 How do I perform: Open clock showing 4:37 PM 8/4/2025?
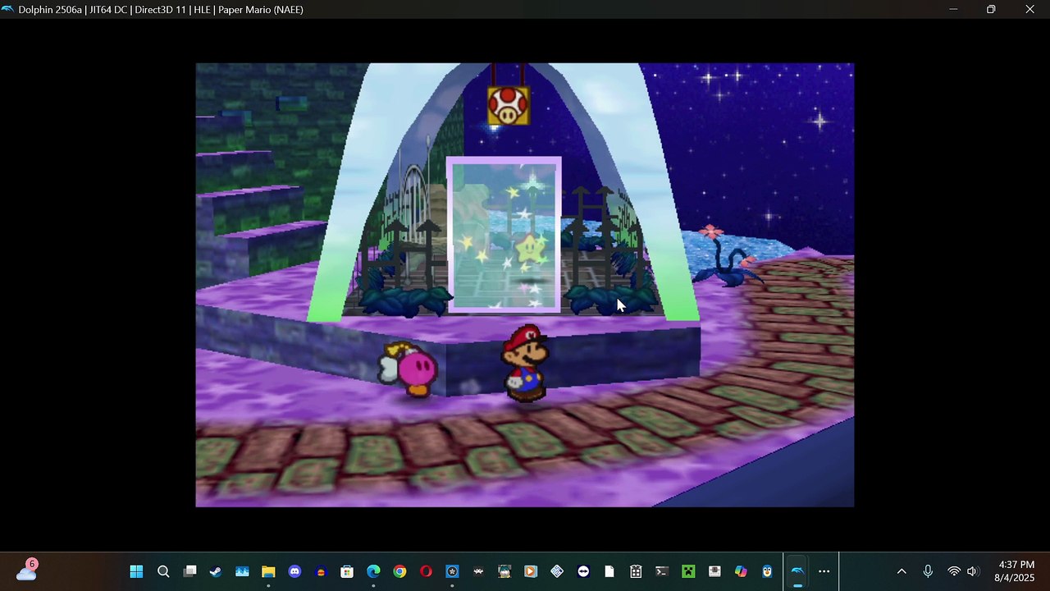(x=1015, y=571)
